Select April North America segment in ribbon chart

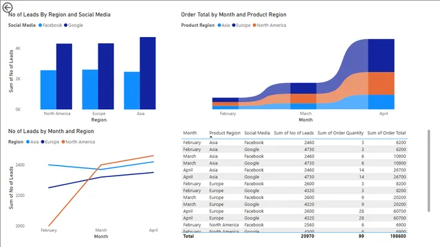click(381, 84)
